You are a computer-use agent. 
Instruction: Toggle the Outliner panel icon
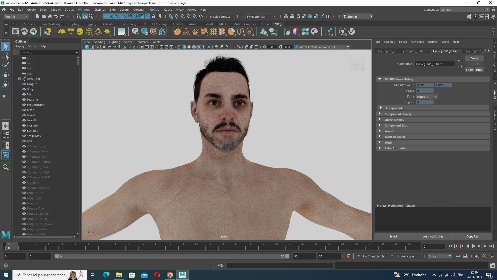[x=6, y=155]
